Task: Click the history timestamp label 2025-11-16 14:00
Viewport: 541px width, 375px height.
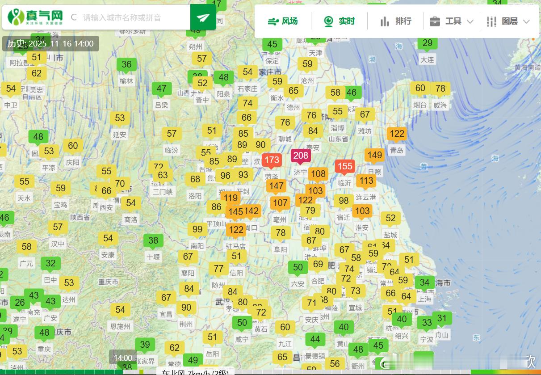Action: click(x=50, y=44)
